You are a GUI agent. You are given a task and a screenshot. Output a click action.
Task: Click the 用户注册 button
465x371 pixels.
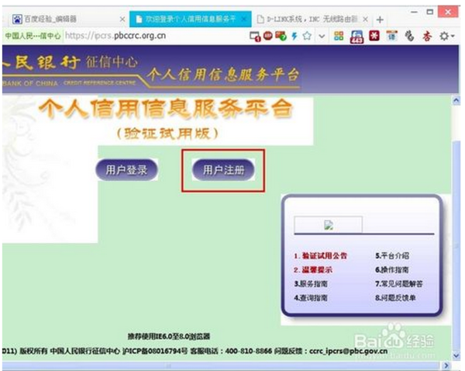pos(223,170)
